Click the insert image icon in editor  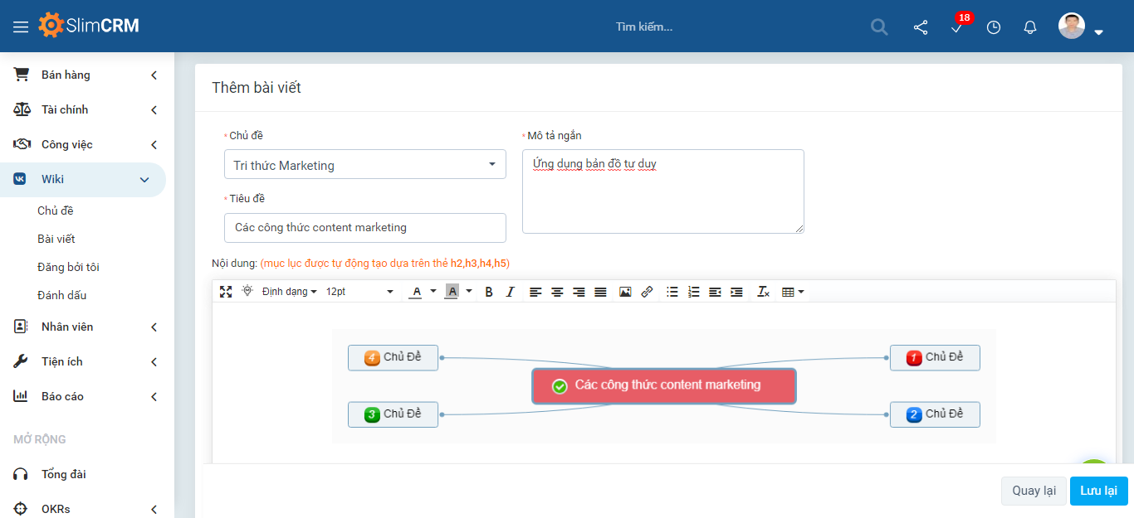click(x=625, y=292)
